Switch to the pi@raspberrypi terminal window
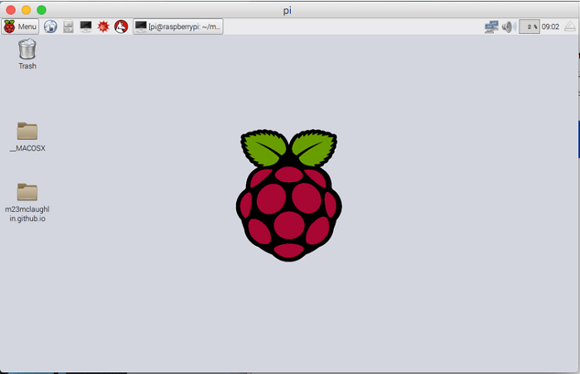The height and width of the screenshot is (374, 580). pos(177,26)
